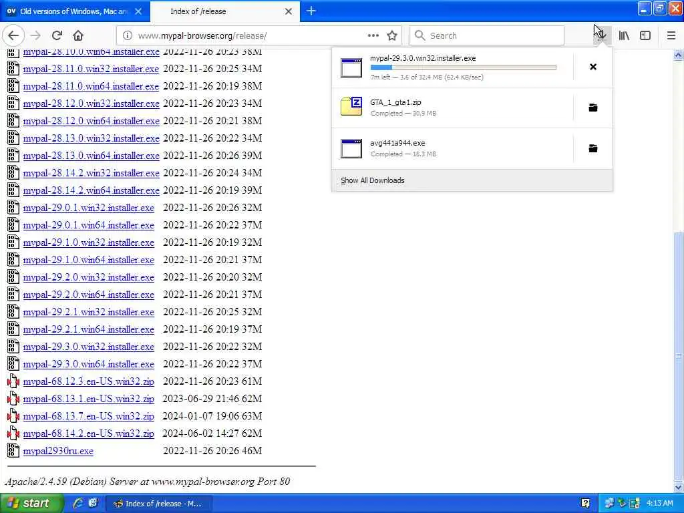
Task: Open the mypal-28.11.0.win32.installer.exe link
Action: click(x=91, y=69)
